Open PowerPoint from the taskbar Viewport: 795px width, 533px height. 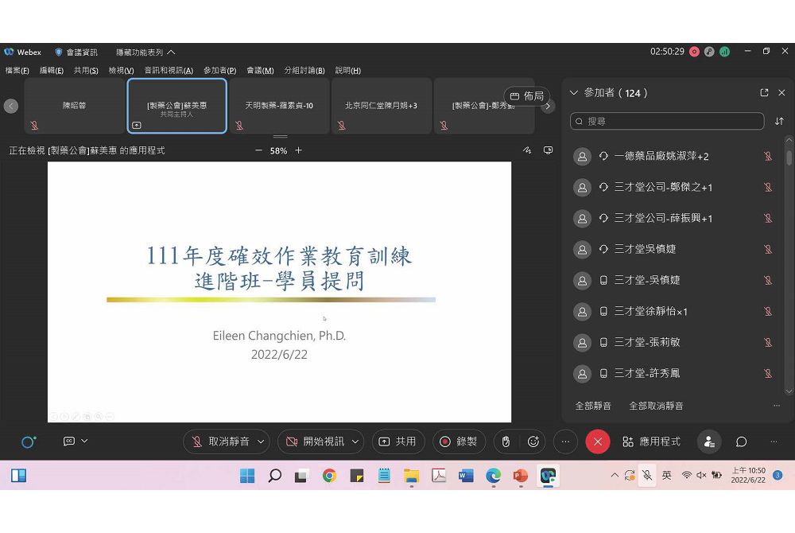pyautogui.click(x=520, y=476)
